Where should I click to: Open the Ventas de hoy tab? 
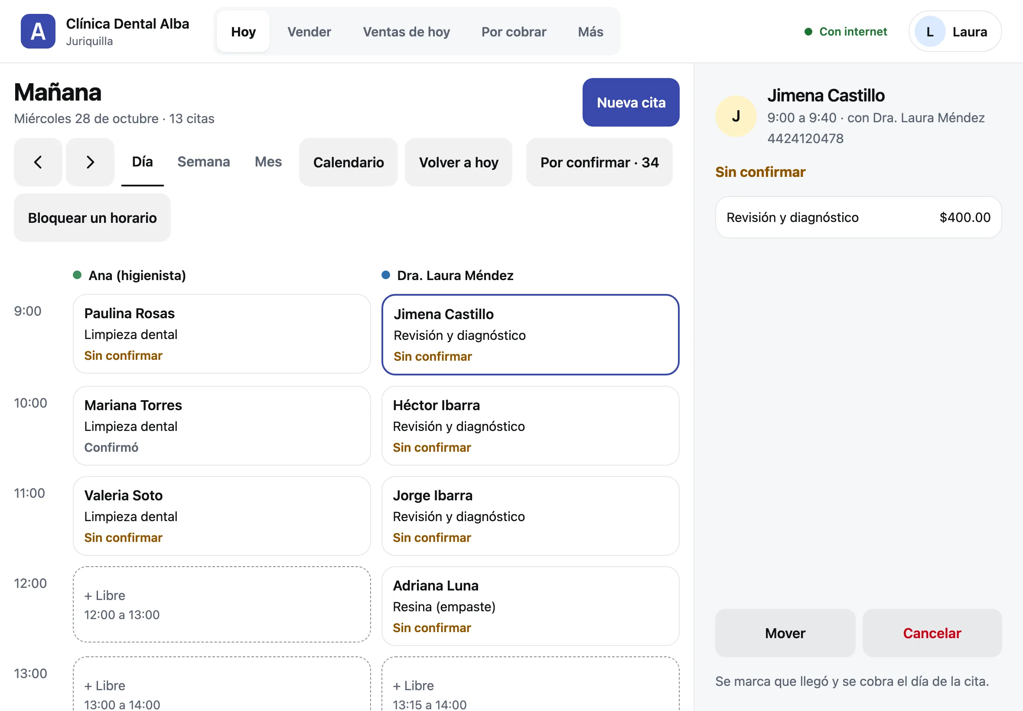coord(406,32)
